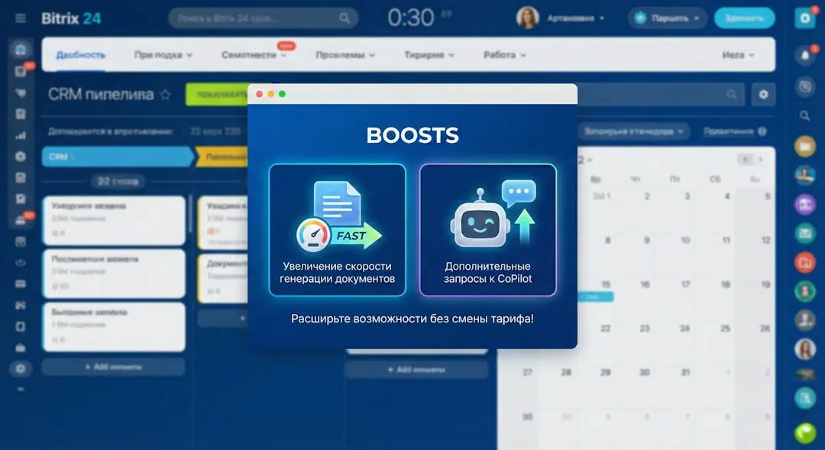825x450 pixels.
Task: Open the Иега dropdown in navigation bar
Action: 738,55
